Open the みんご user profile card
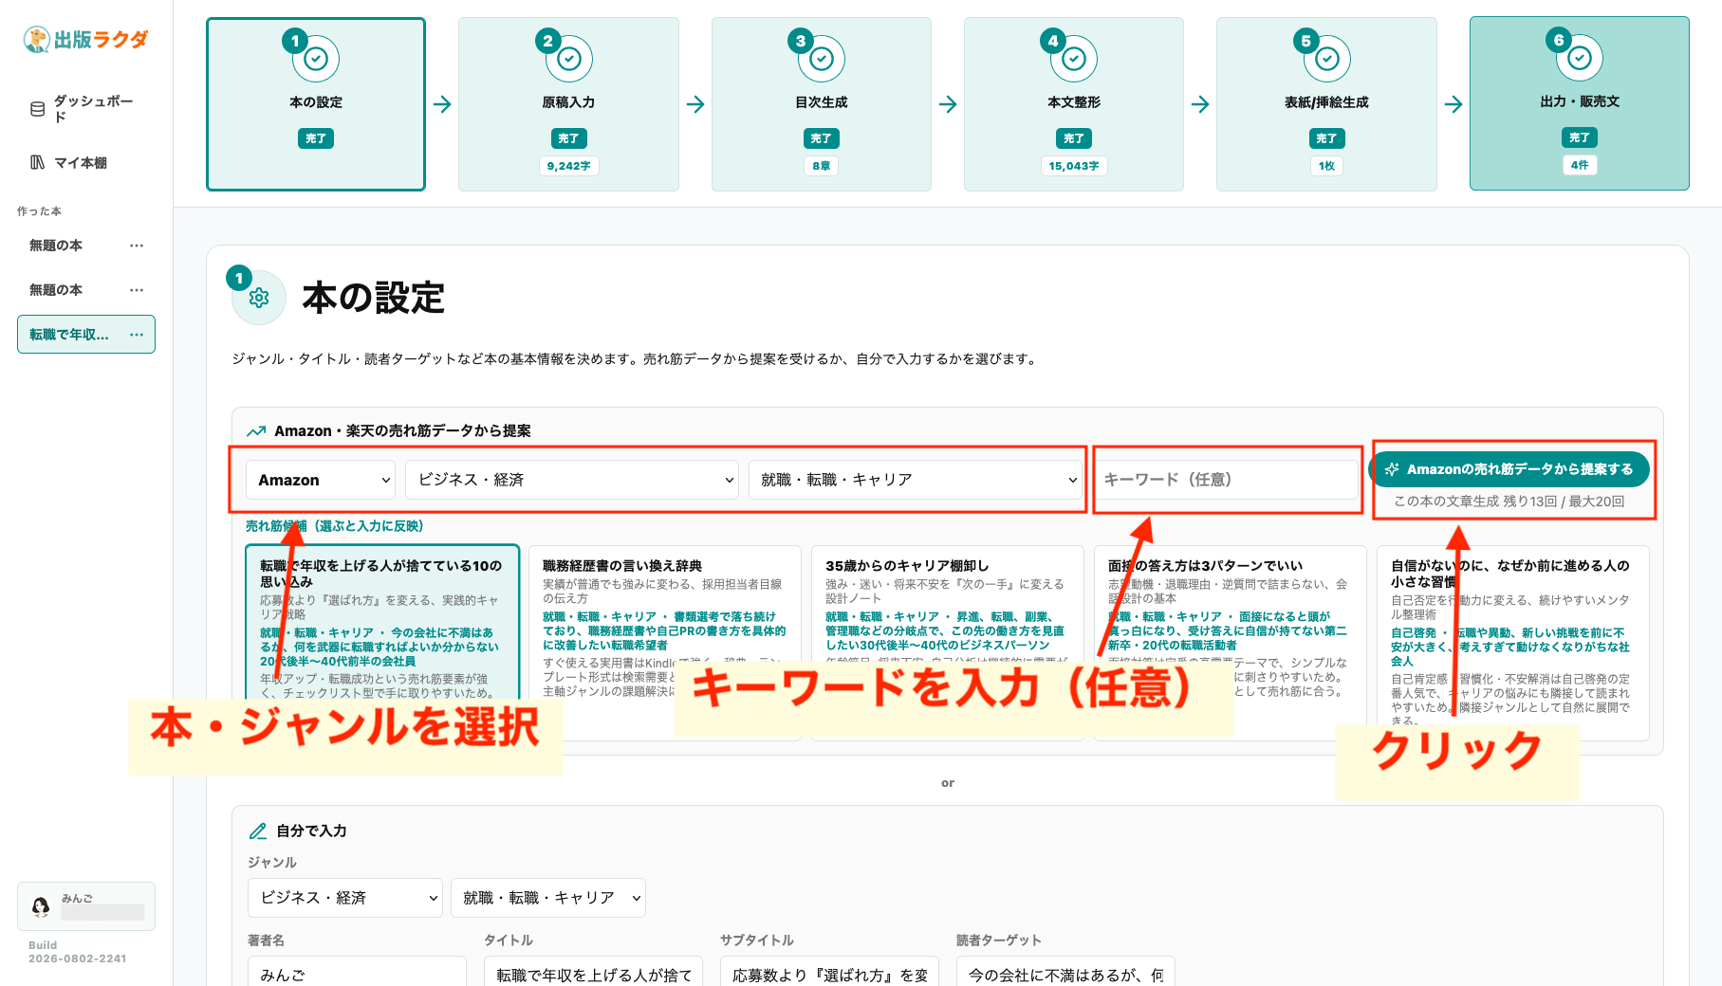 [x=86, y=906]
